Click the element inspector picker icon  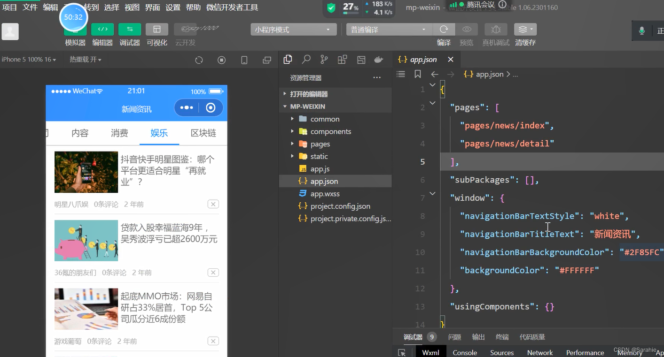pyautogui.click(x=402, y=353)
